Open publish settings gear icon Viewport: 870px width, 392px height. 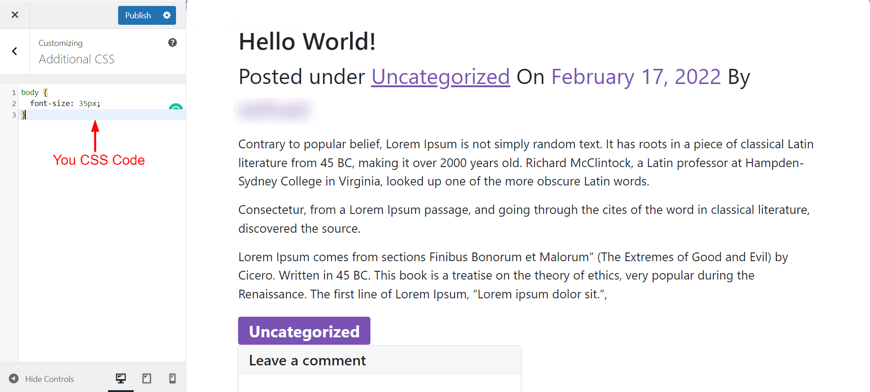[167, 15]
